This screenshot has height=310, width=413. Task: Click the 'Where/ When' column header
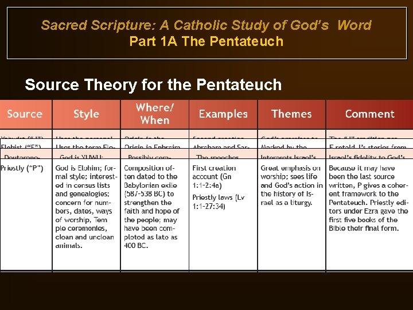[155, 114]
